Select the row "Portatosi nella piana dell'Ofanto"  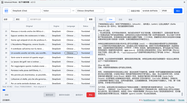point(29,70)
